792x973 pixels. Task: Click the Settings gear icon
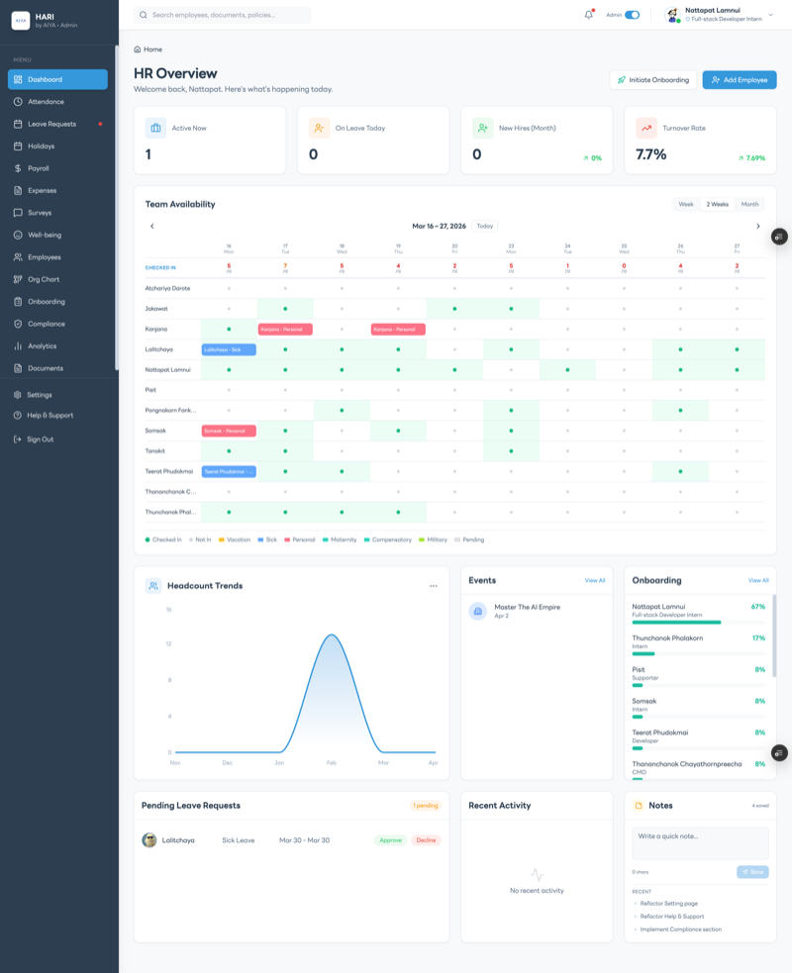point(18,395)
